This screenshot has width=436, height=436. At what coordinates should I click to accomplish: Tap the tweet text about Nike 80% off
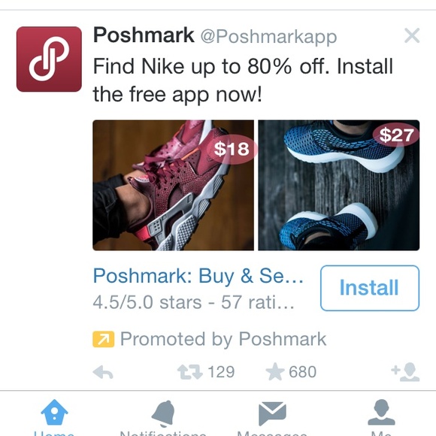243,80
